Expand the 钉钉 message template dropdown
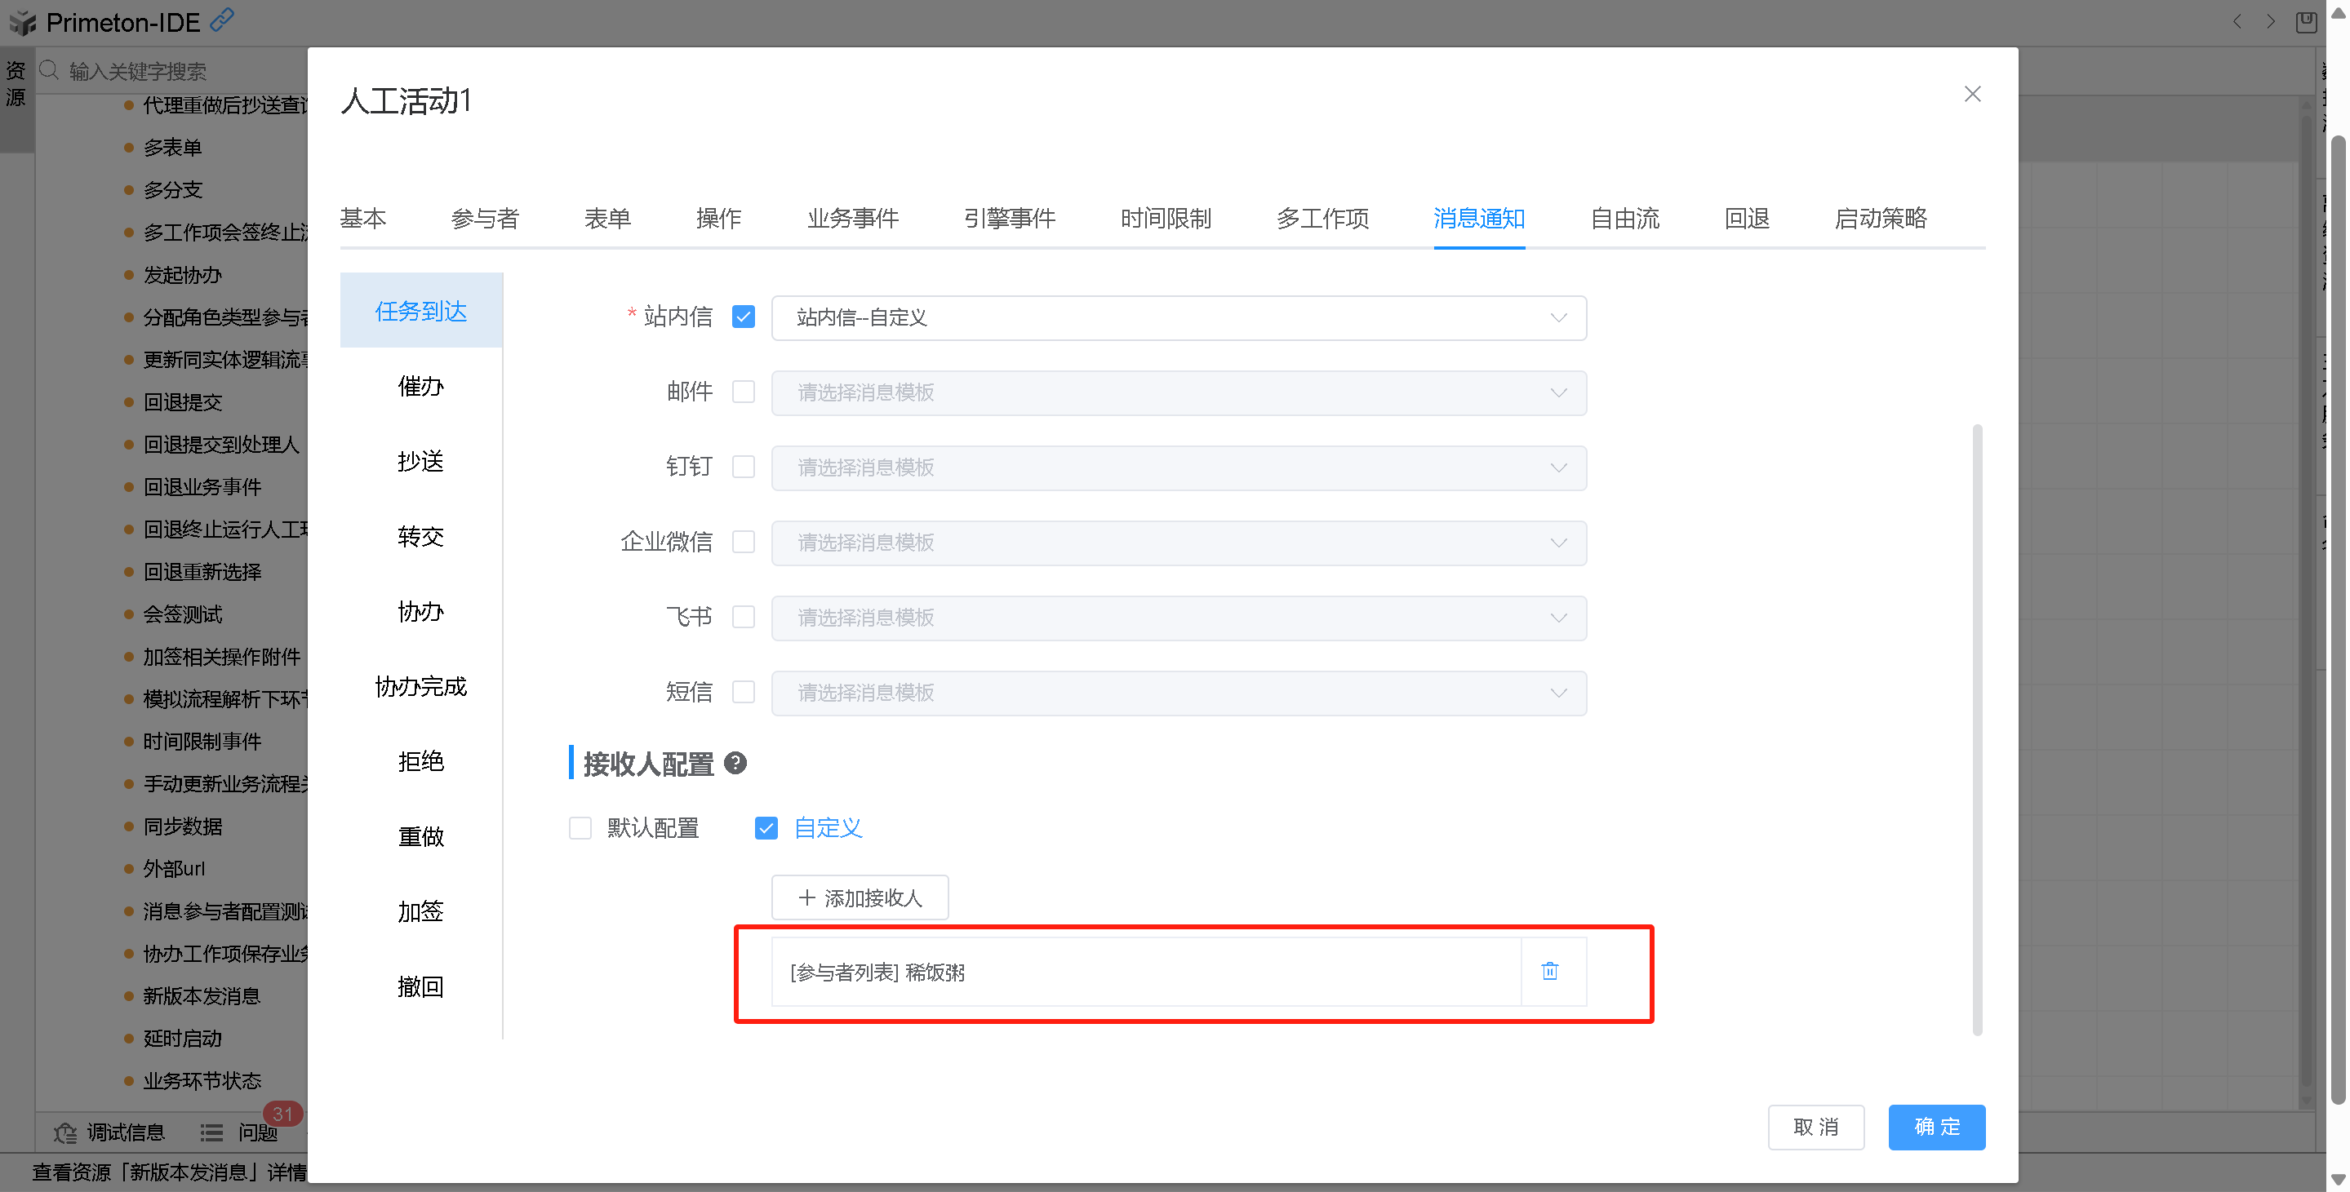 [1179, 467]
